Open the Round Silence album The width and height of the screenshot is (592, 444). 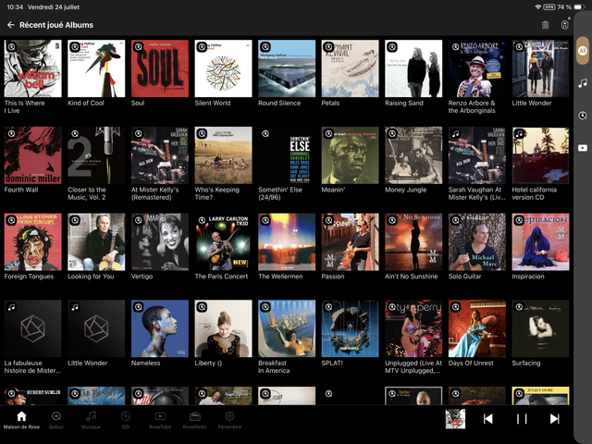287,68
